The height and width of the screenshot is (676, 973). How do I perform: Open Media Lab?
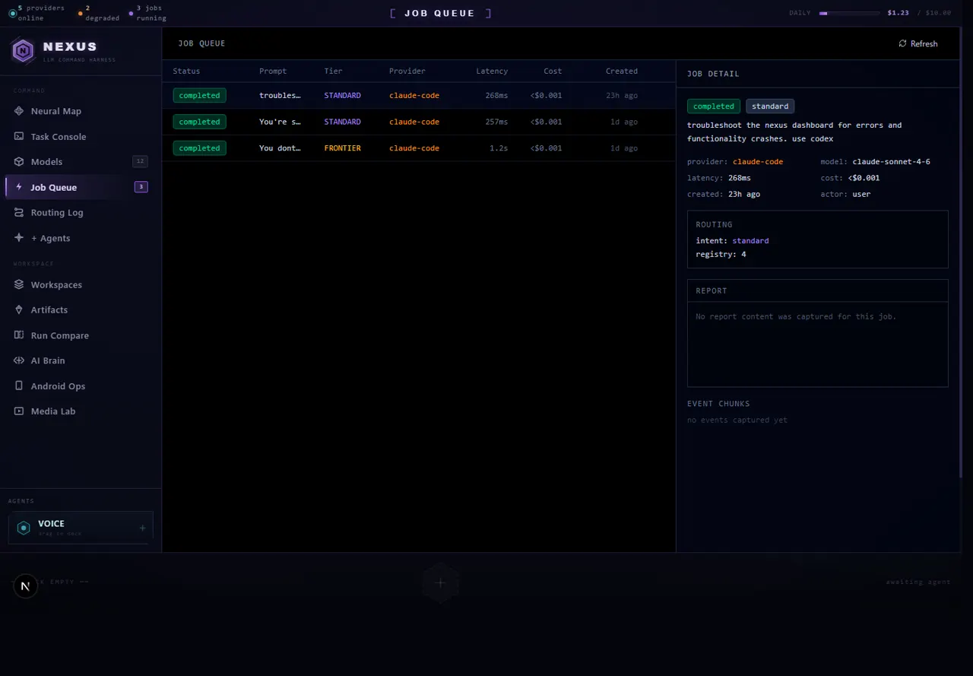coord(81,411)
